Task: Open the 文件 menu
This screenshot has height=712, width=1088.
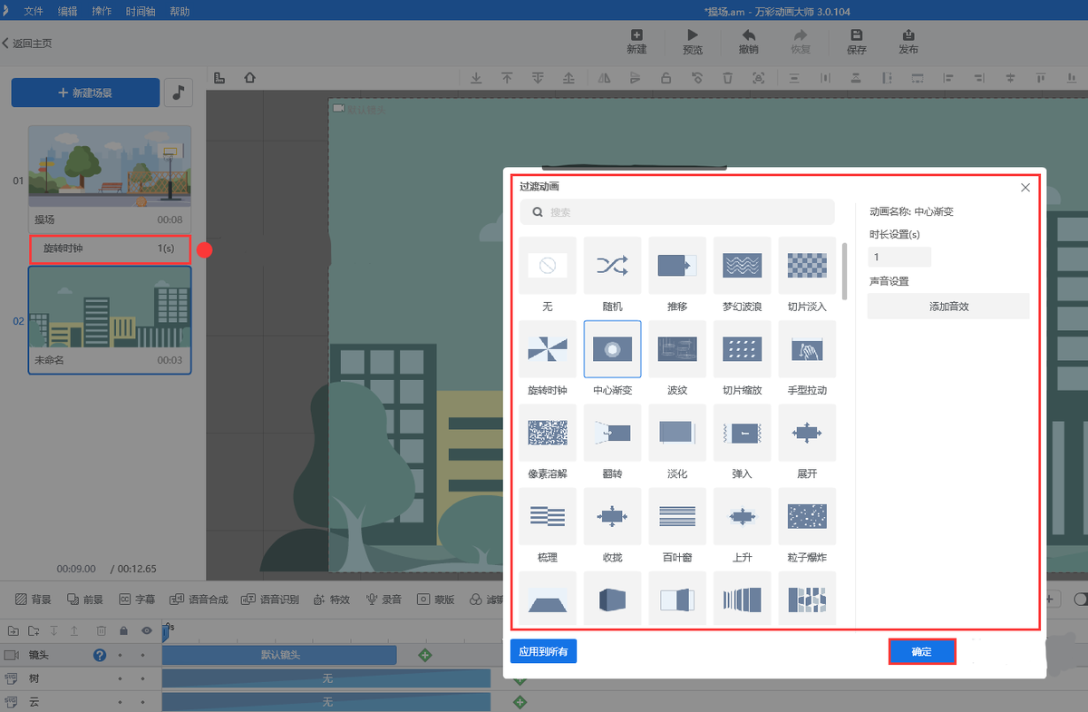Action: tap(34, 12)
